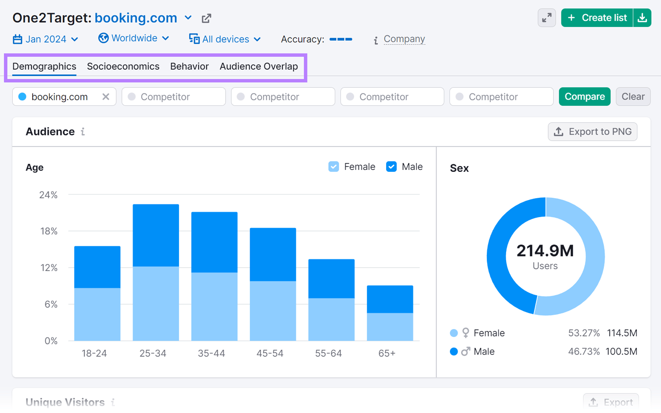Click the Company link
The image size is (661, 413).
point(404,39)
